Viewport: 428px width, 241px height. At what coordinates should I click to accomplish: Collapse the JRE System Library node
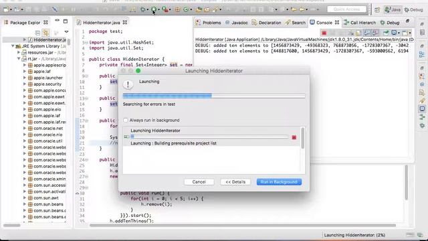[13, 46]
